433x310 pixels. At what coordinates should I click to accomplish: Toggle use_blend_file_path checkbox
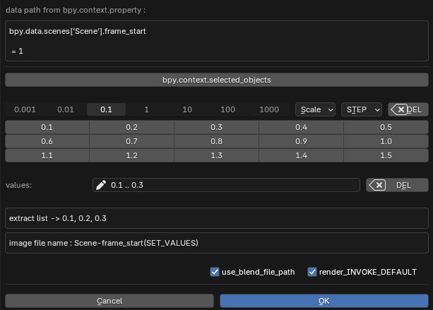click(x=215, y=272)
